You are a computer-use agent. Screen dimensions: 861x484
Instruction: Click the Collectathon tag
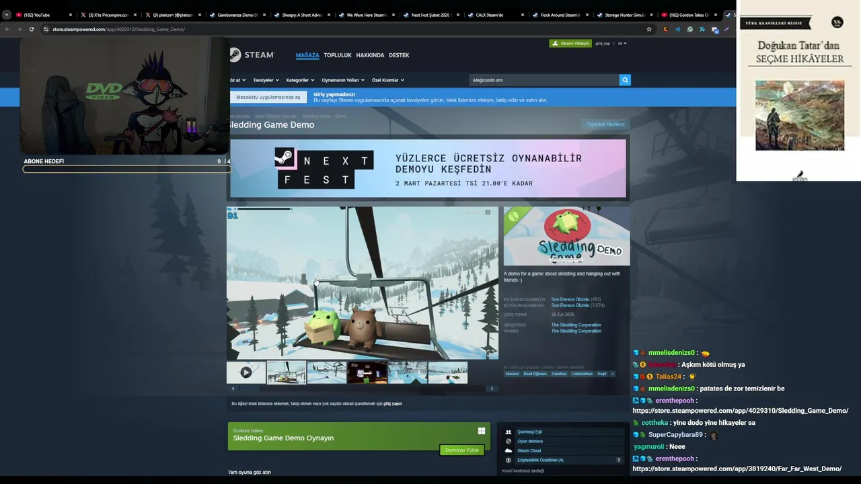583,374
